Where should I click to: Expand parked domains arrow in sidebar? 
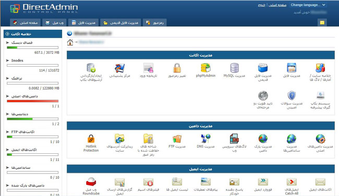pos(8,186)
